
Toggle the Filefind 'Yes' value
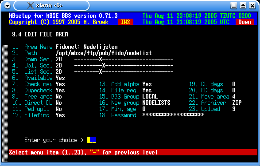(60, 115)
